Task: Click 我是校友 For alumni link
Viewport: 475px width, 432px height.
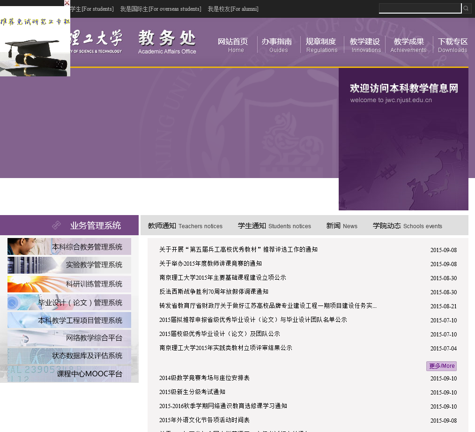Action: pyautogui.click(x=233, y=9)
